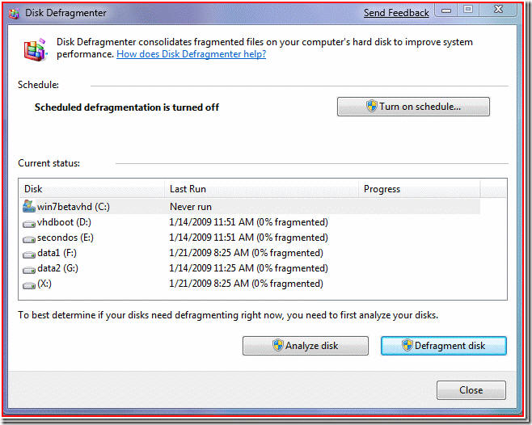
Task: Click the shield icon on Defragment disk
Action: point(407,345)
